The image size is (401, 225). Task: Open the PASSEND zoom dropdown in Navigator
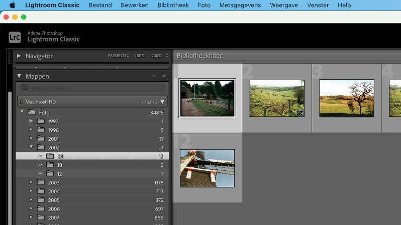[x=119, y=56]
